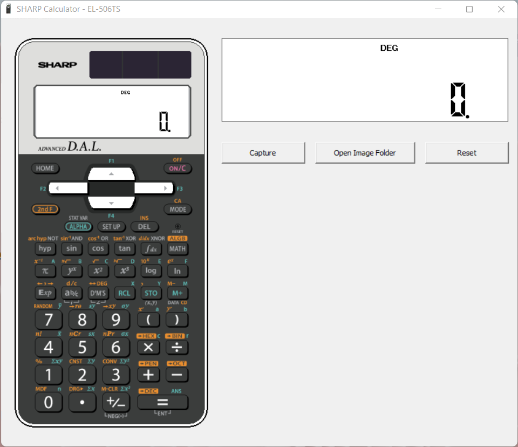Click the open parenthesis key
Image resolution: width=518 pixels, height=447 pixels.
[x=148, y=320]
